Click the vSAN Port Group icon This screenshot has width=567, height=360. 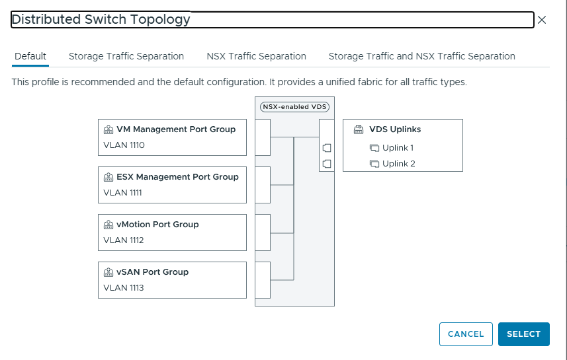pos(109,272)
